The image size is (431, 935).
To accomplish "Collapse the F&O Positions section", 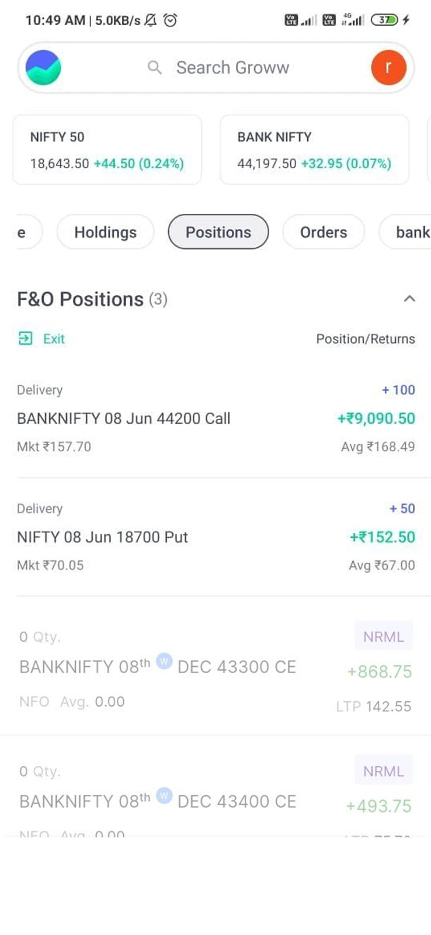I will [x=409, y=299].
